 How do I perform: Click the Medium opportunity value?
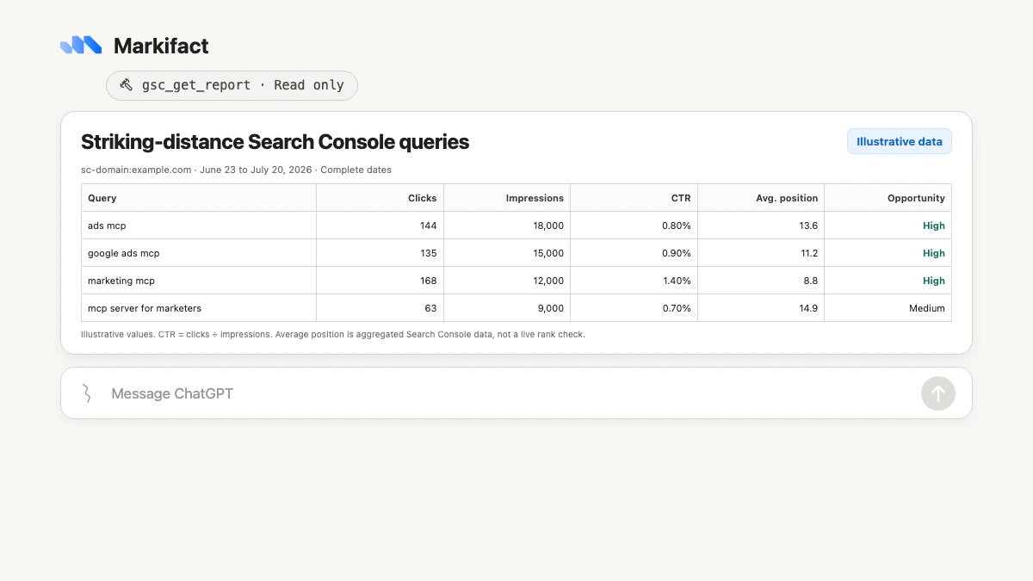coord(926,308)
